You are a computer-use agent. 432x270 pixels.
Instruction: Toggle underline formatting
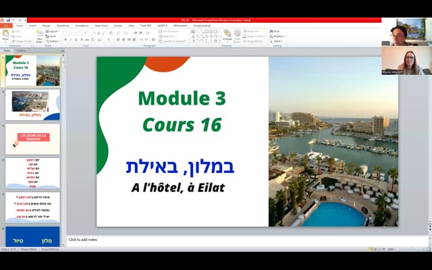pos(76,40)
